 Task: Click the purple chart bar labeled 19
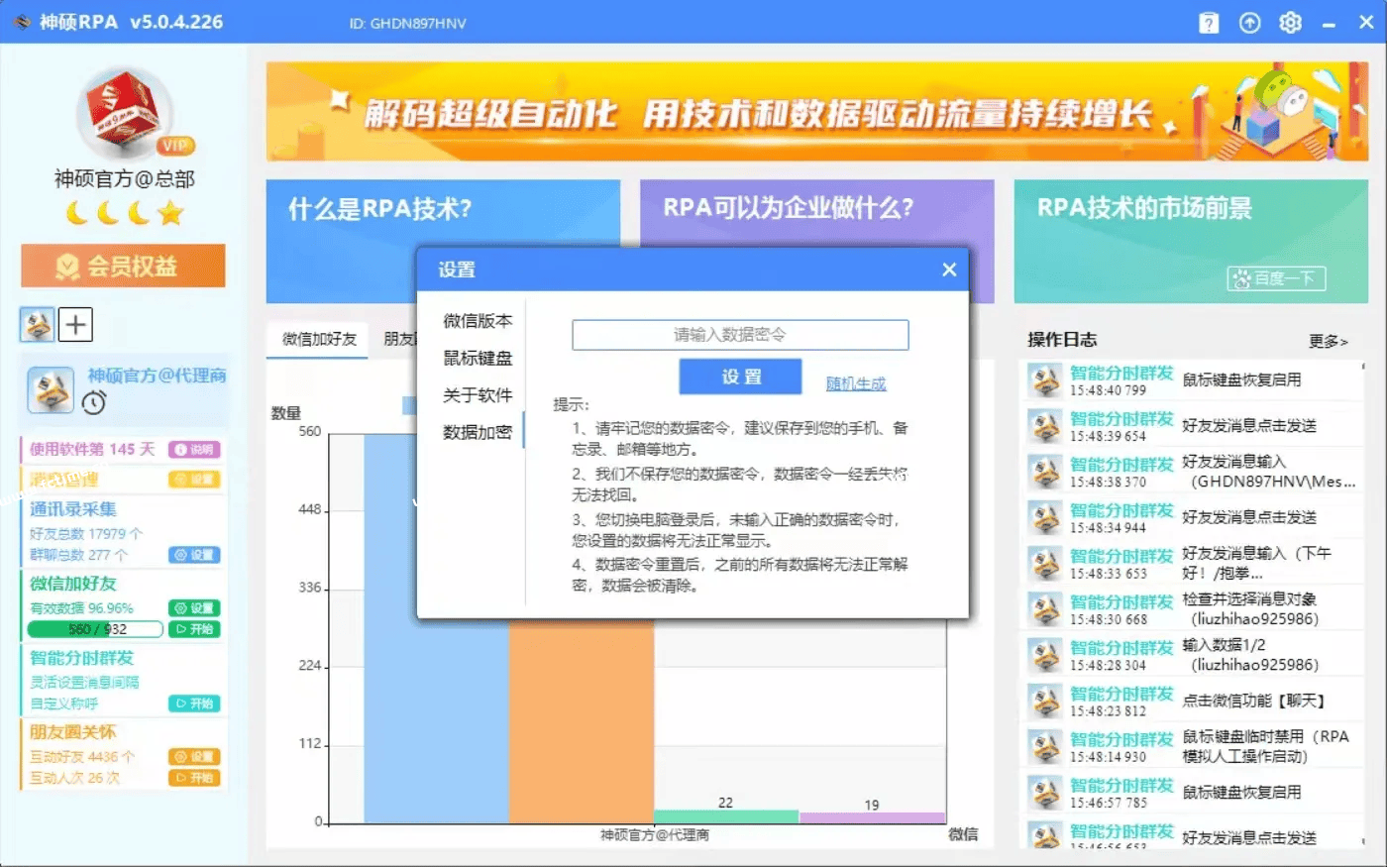872,817
